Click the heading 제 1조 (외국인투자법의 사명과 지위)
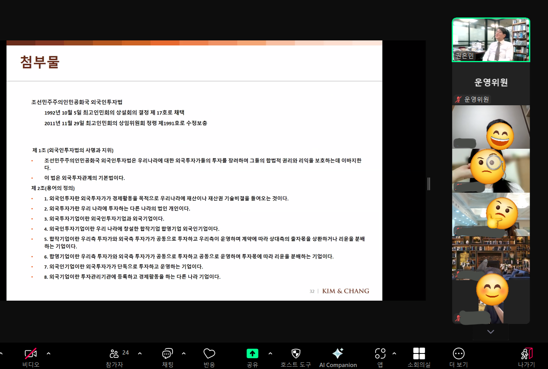Image resolution: width=548 pixels, height=369 pixels. (x=73, y=150)
